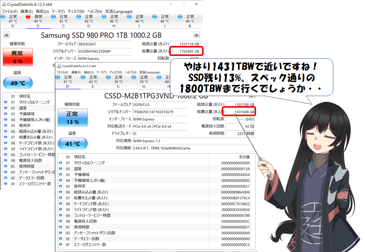Select row 0B 電源投入回数 in back list
The height and width of the screenshot is (252, 365).
29,161
